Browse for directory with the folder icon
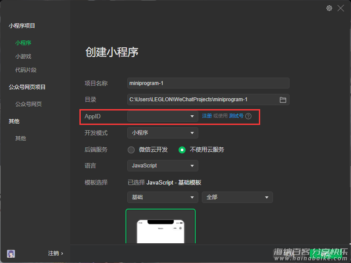This screenshot has height=263, width=351. point(283,100)
